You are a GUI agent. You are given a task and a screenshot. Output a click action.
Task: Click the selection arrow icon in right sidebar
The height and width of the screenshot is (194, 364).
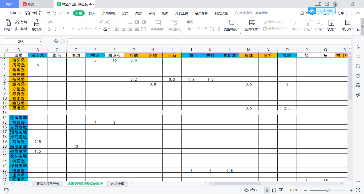tap(358, 47)
